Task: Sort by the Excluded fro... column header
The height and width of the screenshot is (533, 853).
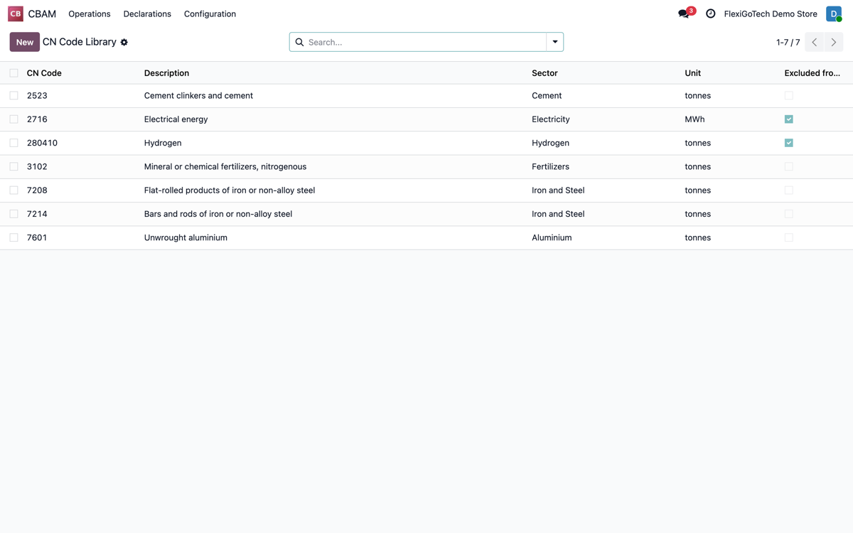Action: point(812,73)
